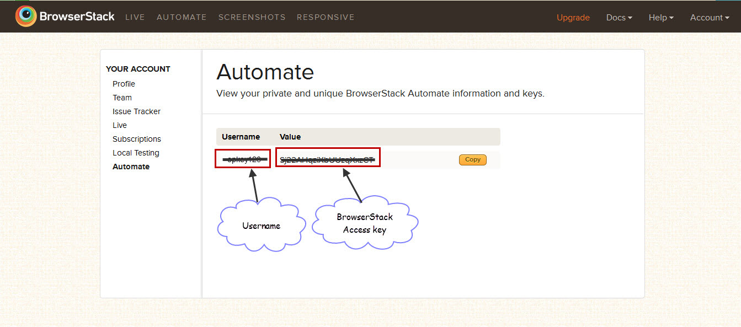Screen dimensions: 741x327
Task: Select Live in the account sidebar
Action: [x=120, y=125]
